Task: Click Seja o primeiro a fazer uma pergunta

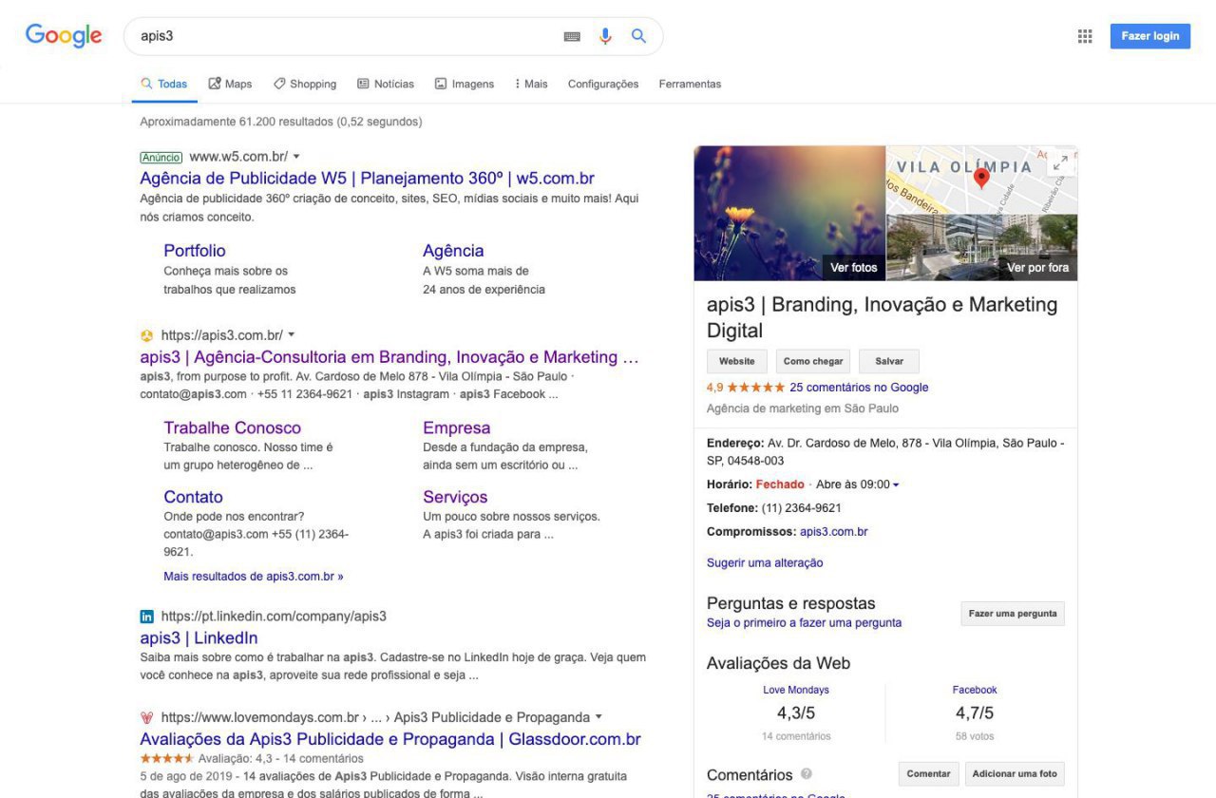Action: point(804,623)
